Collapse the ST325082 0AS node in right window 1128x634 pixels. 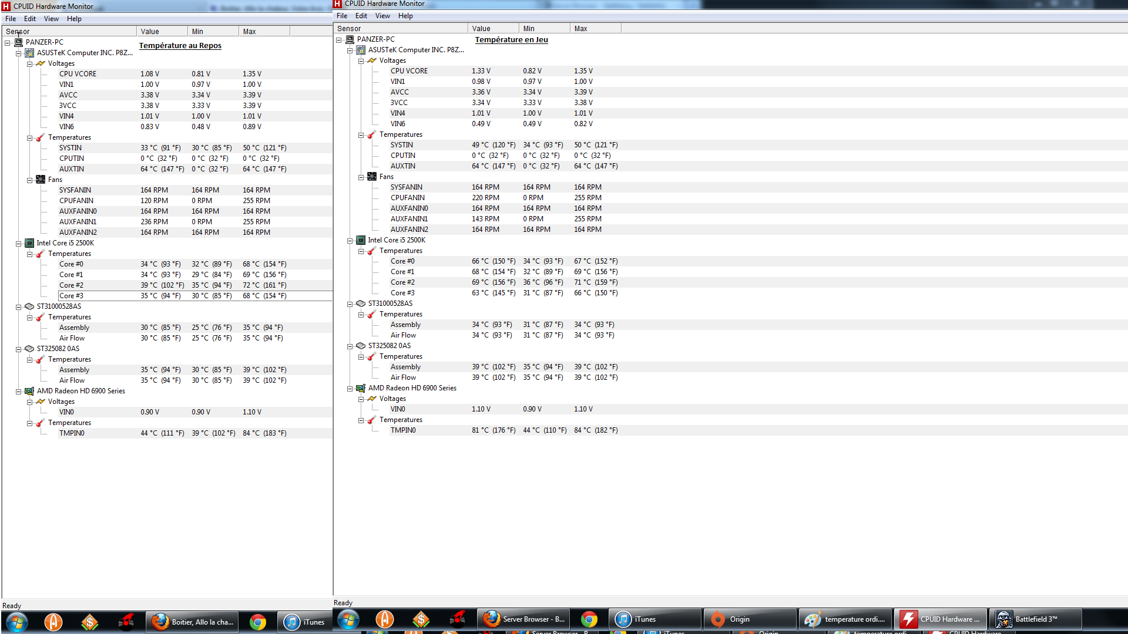350,346
